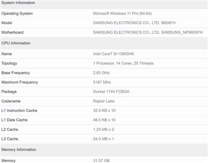
Task: Select the L1 Instruction Cache row label
Action: pos(19,111)
